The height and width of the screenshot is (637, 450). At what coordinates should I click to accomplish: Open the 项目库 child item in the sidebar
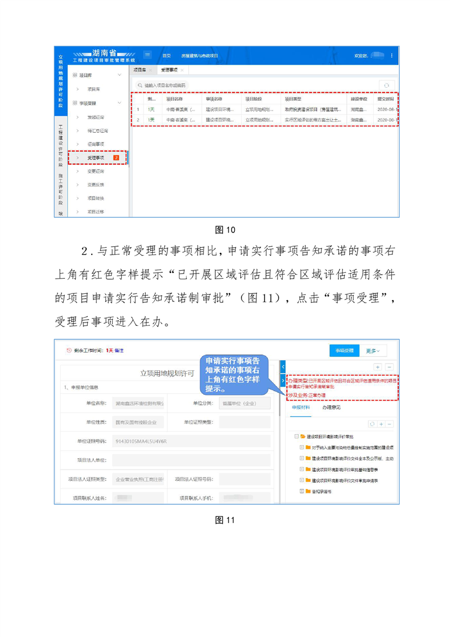93,89
